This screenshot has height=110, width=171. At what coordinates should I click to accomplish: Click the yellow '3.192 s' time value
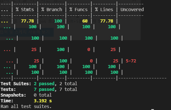pyautogui.click(x=43, y=101)
